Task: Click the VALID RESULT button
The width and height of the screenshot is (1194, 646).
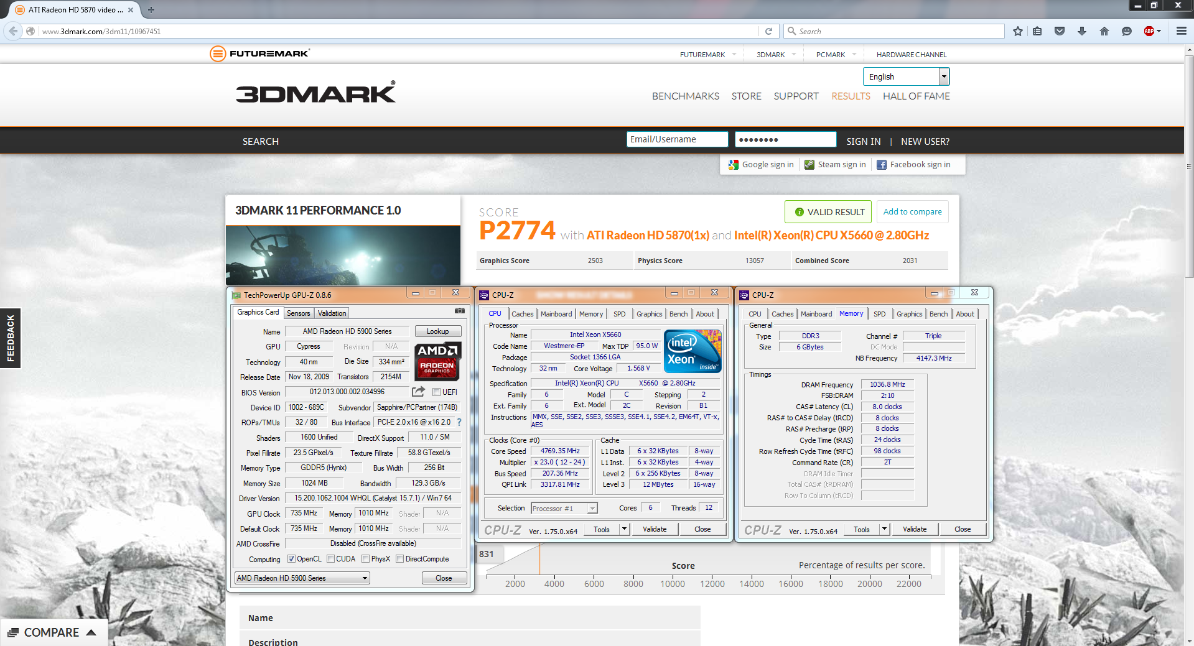Action: click(x=828, y=212)
